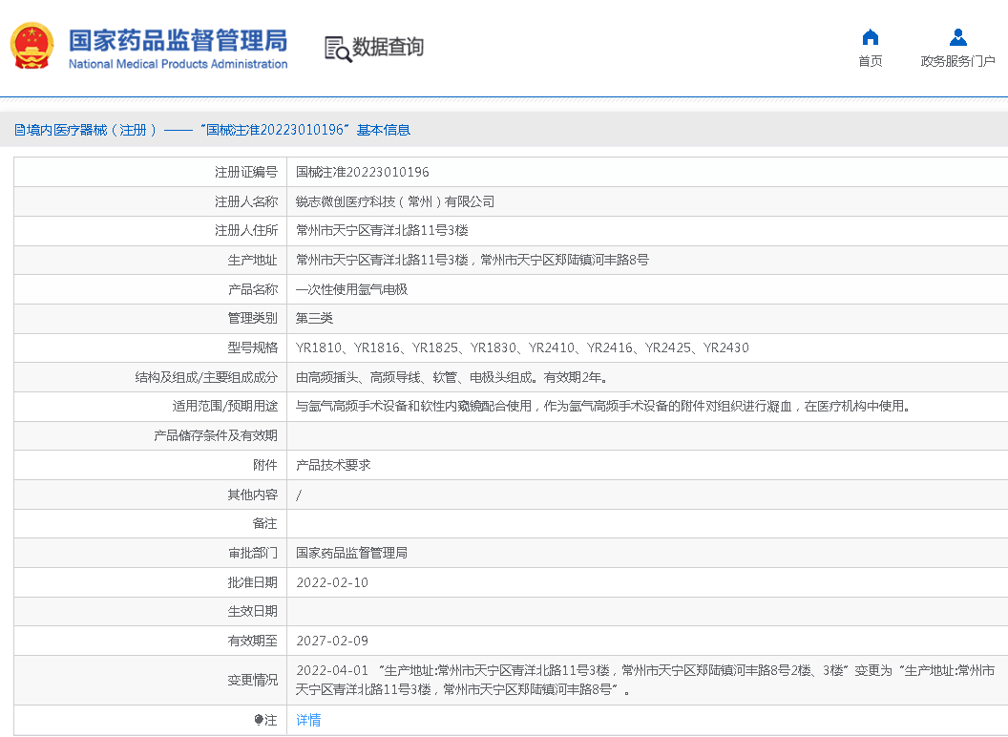Click the 国家药品监督管理局 site title

tap(178, 40)
